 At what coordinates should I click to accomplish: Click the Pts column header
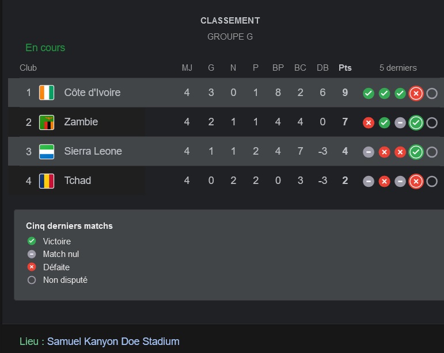click(x=345, y=68)
